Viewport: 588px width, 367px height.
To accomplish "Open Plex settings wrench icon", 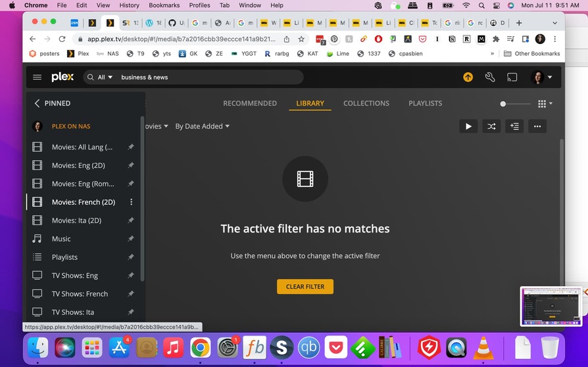I will (x=490, y=77).
